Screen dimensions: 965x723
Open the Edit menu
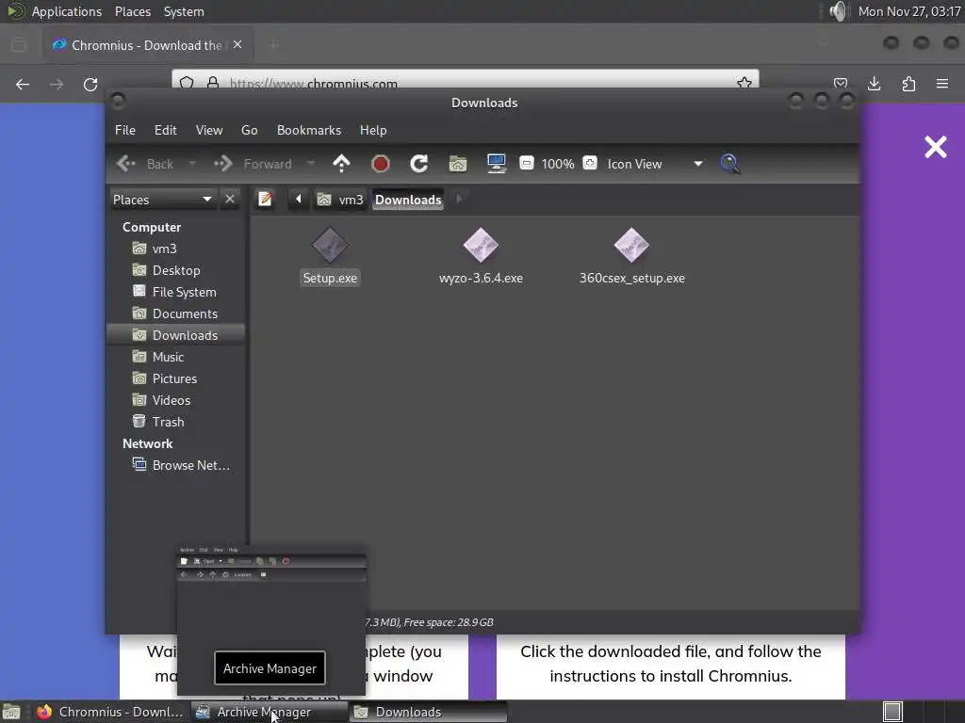tap(166, 130)
